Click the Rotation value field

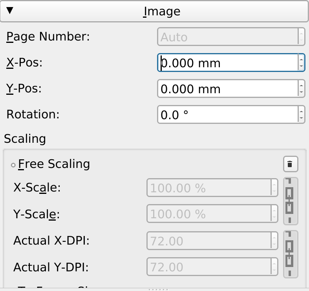pos(228,115)
